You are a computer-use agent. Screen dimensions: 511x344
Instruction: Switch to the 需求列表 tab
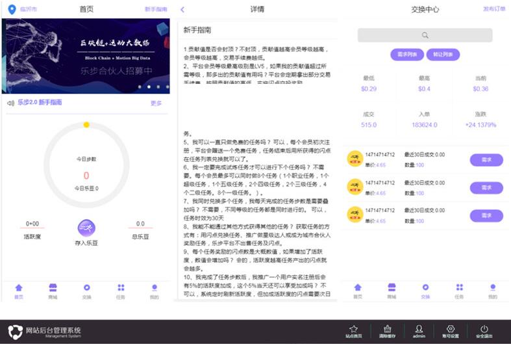[x=407, y=55]
